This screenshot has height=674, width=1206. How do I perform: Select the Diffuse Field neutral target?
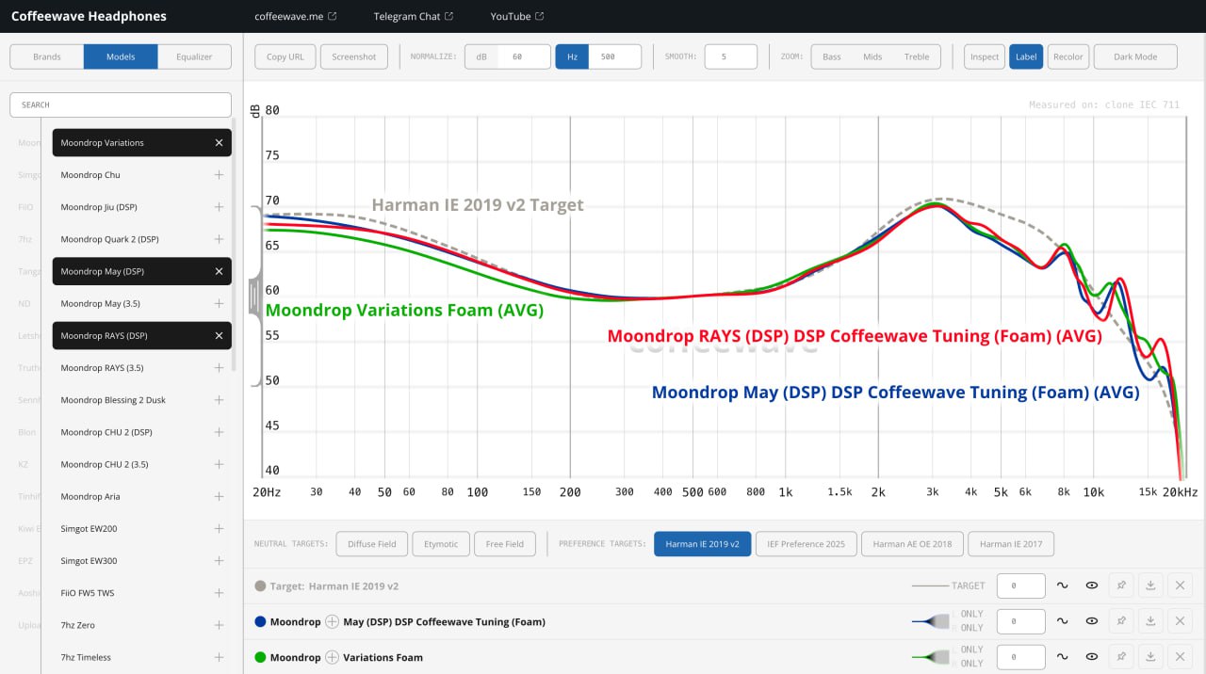pos(372,544)
